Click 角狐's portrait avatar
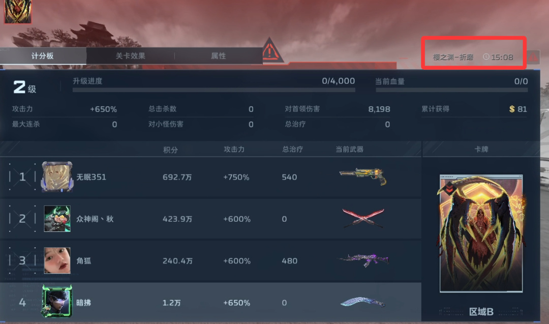Image resolution: width=549 pixels, height=324 pixels. pyautogui.click(x=57, y=260)
